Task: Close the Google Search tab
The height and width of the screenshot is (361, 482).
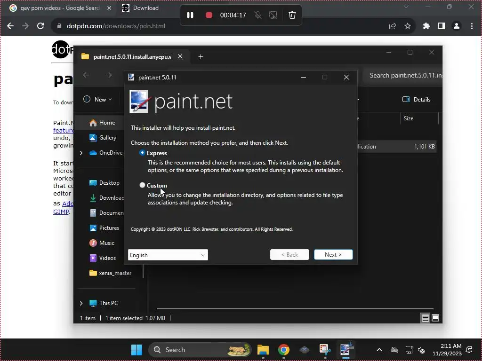Action: [109, 8]
